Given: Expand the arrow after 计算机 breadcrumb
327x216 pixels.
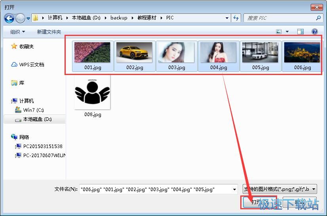Looking at the screenshot, I should pyautogui.click(x=67, y=18).
